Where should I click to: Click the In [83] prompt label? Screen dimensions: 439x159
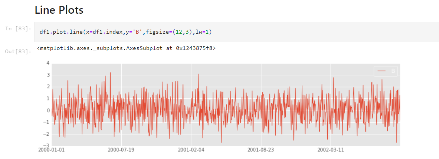click(18, 29)
